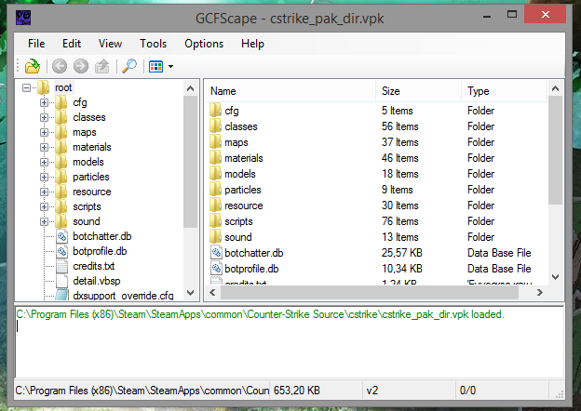Viewport: 581px width, 411px height.
Task: Open the Edit menu
Action: click(x=72, y=44)
